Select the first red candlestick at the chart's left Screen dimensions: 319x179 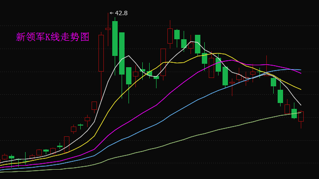coord(5,157)
